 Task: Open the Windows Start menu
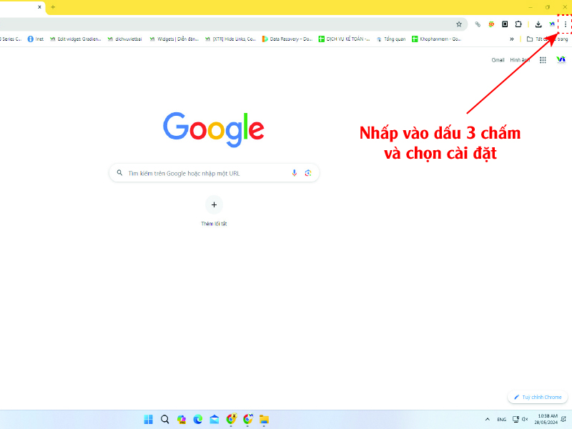149,420
